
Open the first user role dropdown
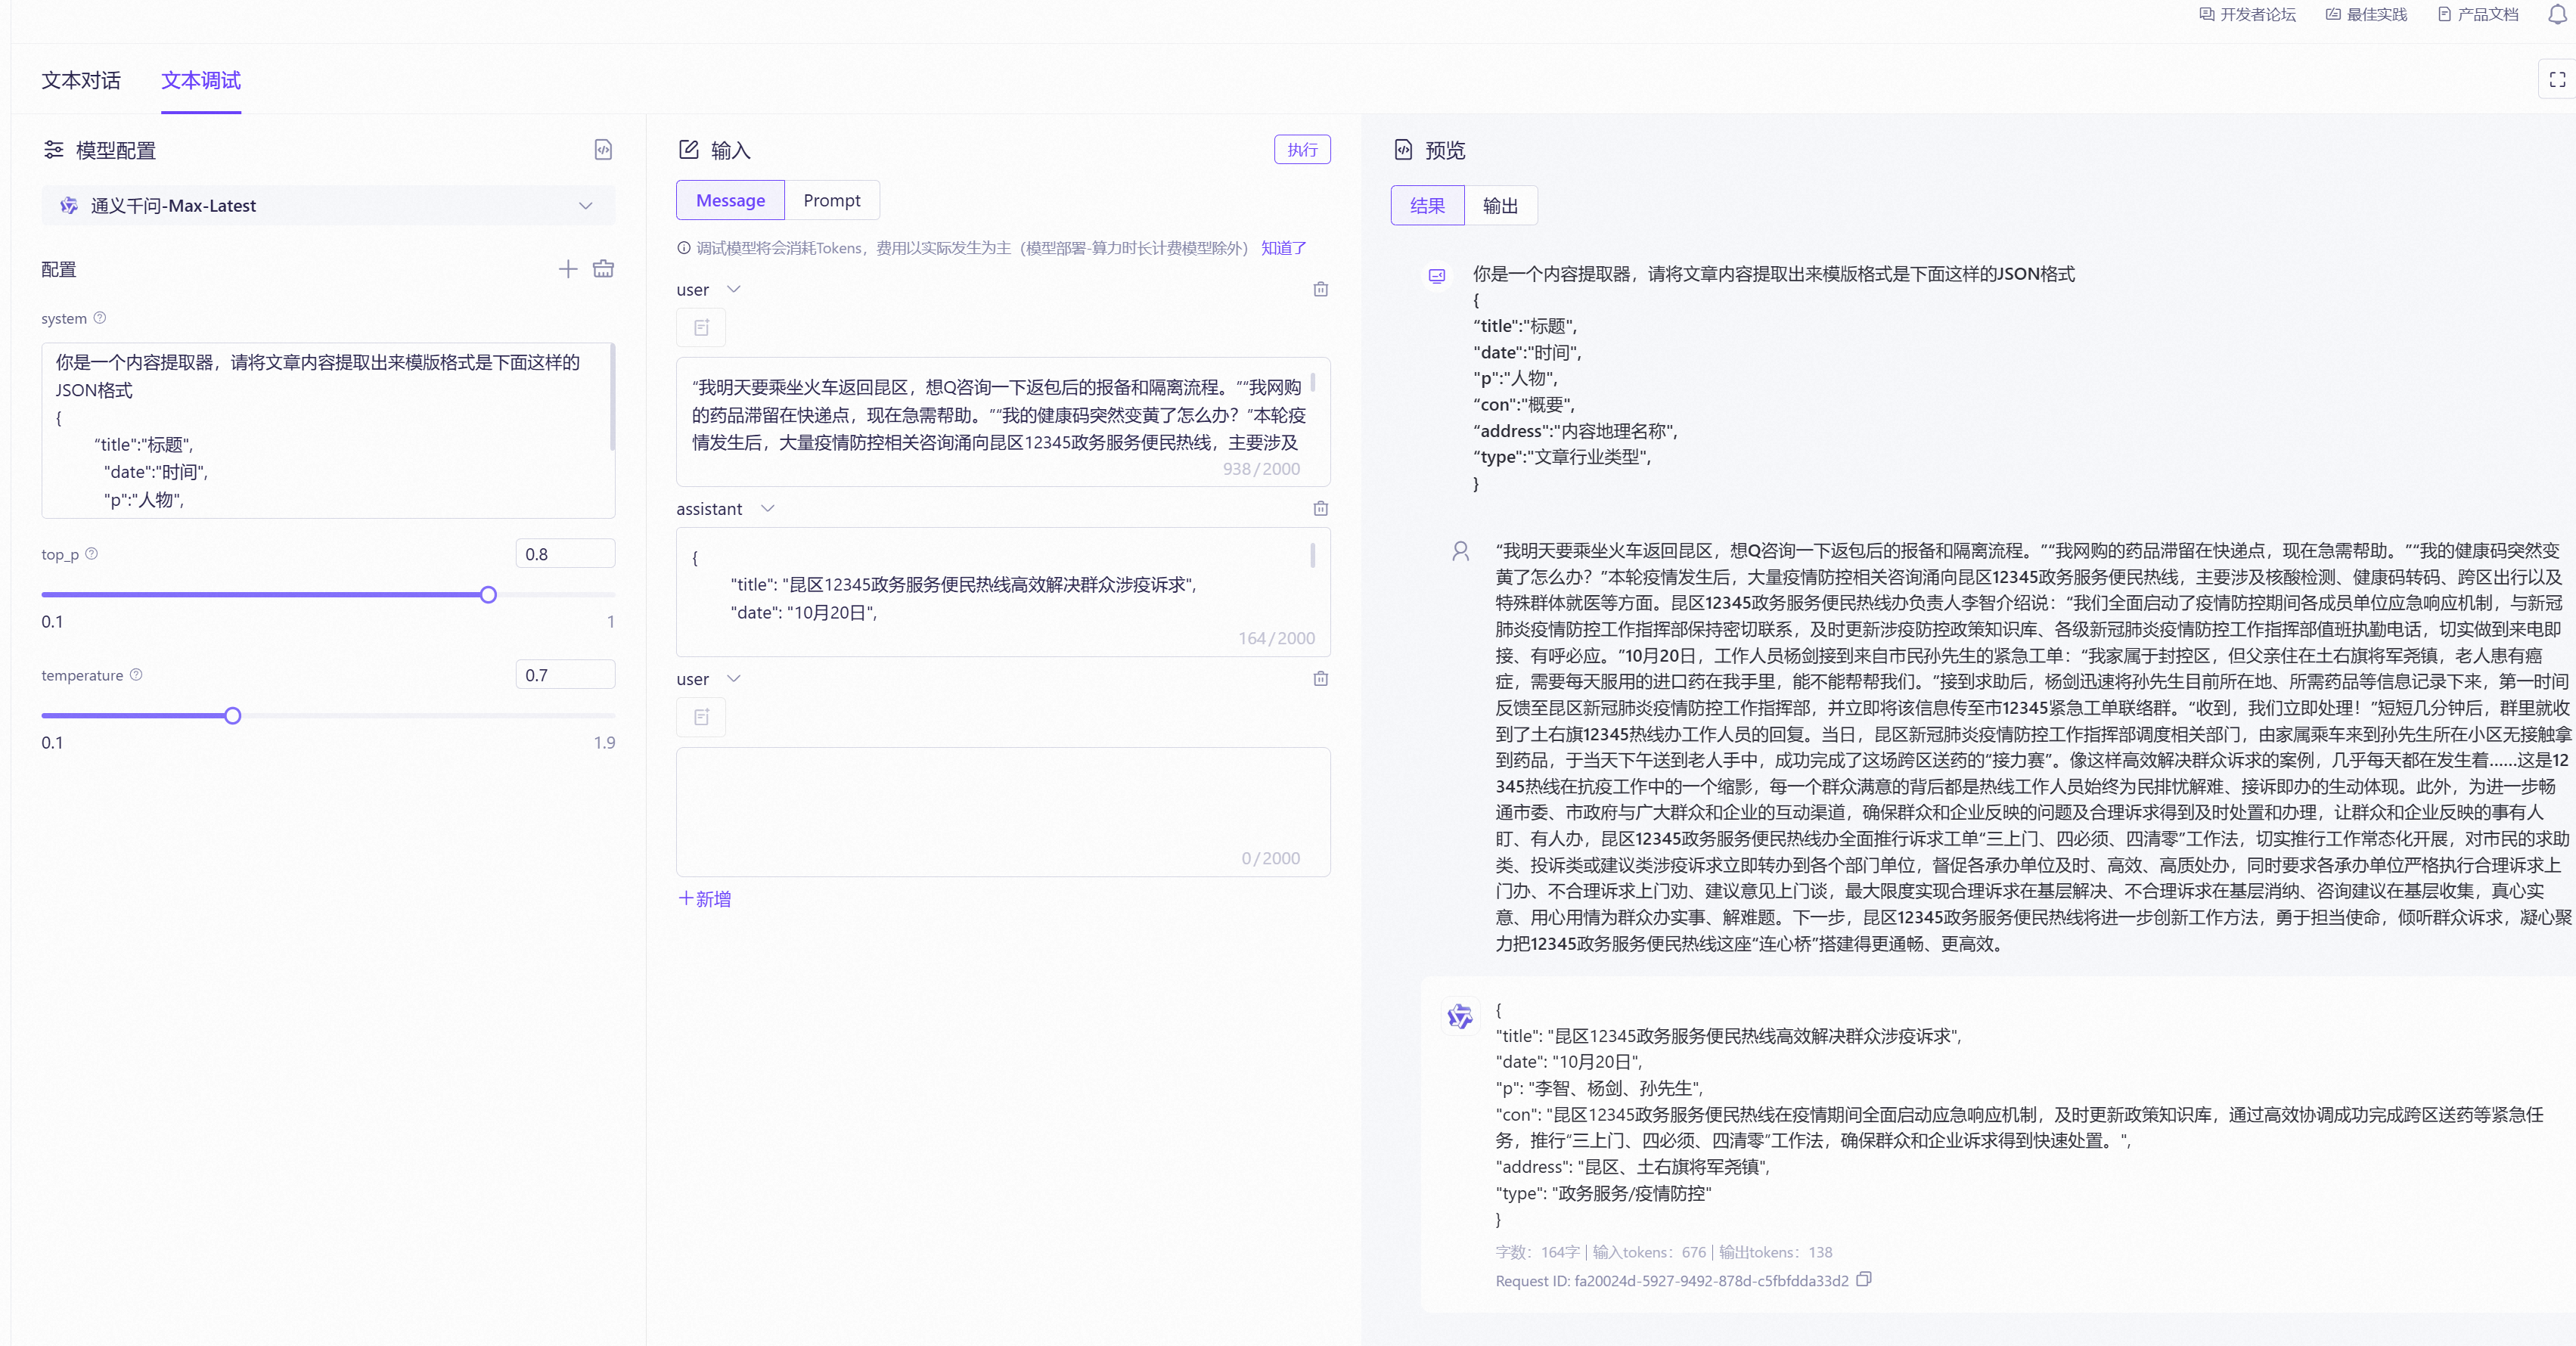(x=733, y=289)
